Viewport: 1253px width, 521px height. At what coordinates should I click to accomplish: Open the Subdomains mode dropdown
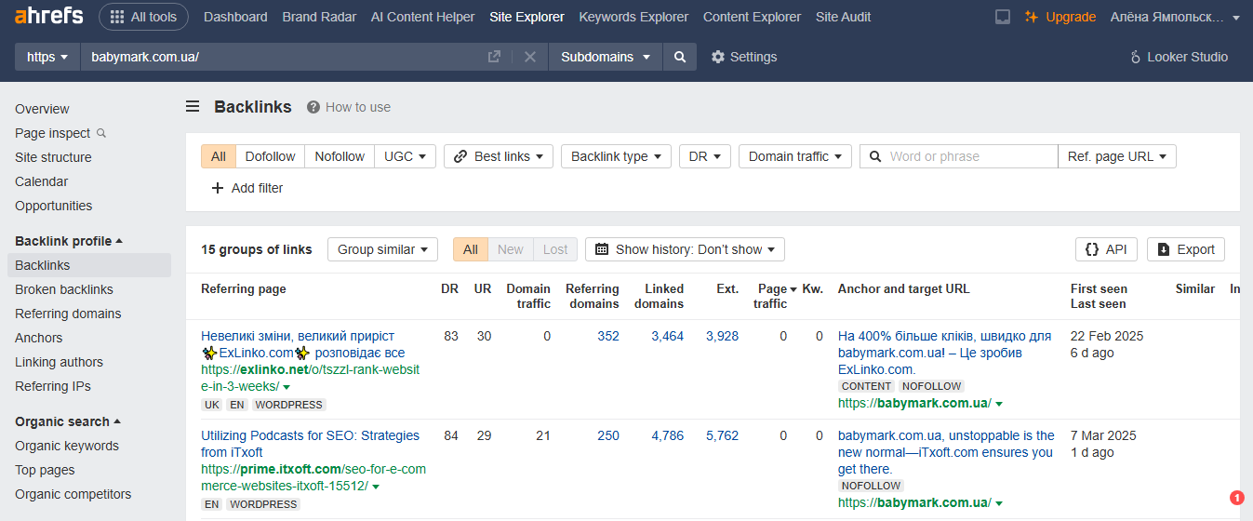(x=606, y=57)
